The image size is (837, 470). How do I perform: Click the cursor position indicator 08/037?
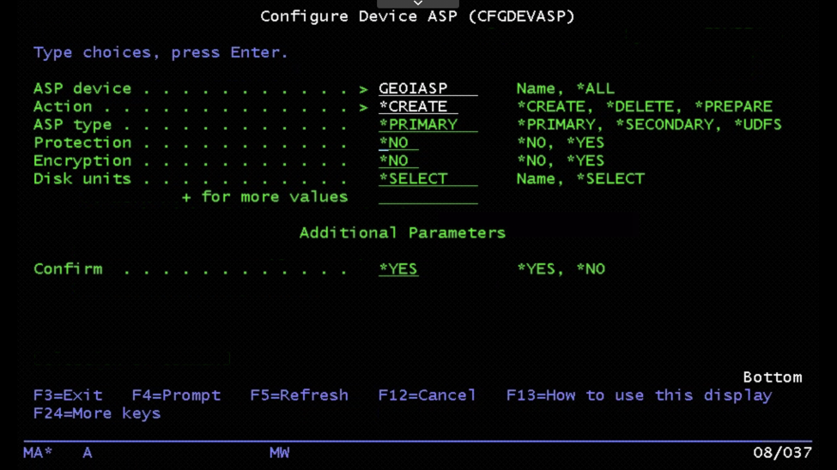[782, 453]
